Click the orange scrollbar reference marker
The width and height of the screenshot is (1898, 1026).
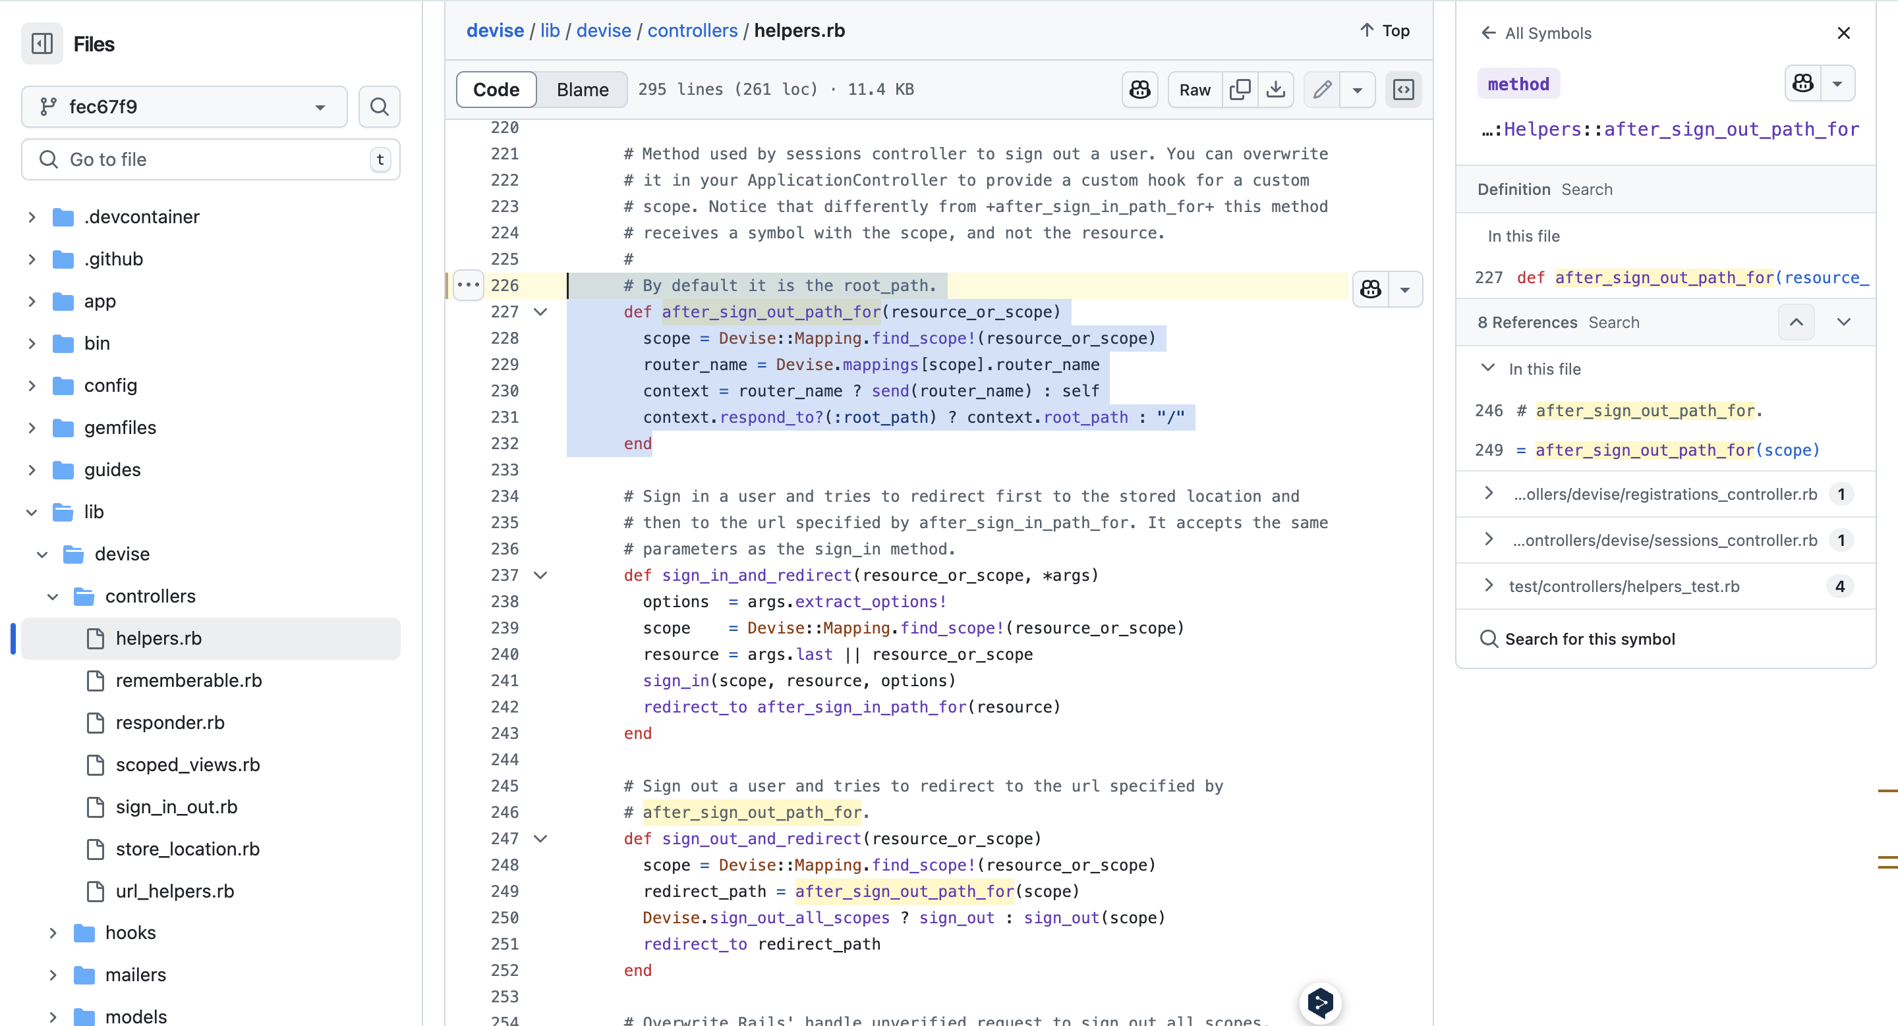1887,790
